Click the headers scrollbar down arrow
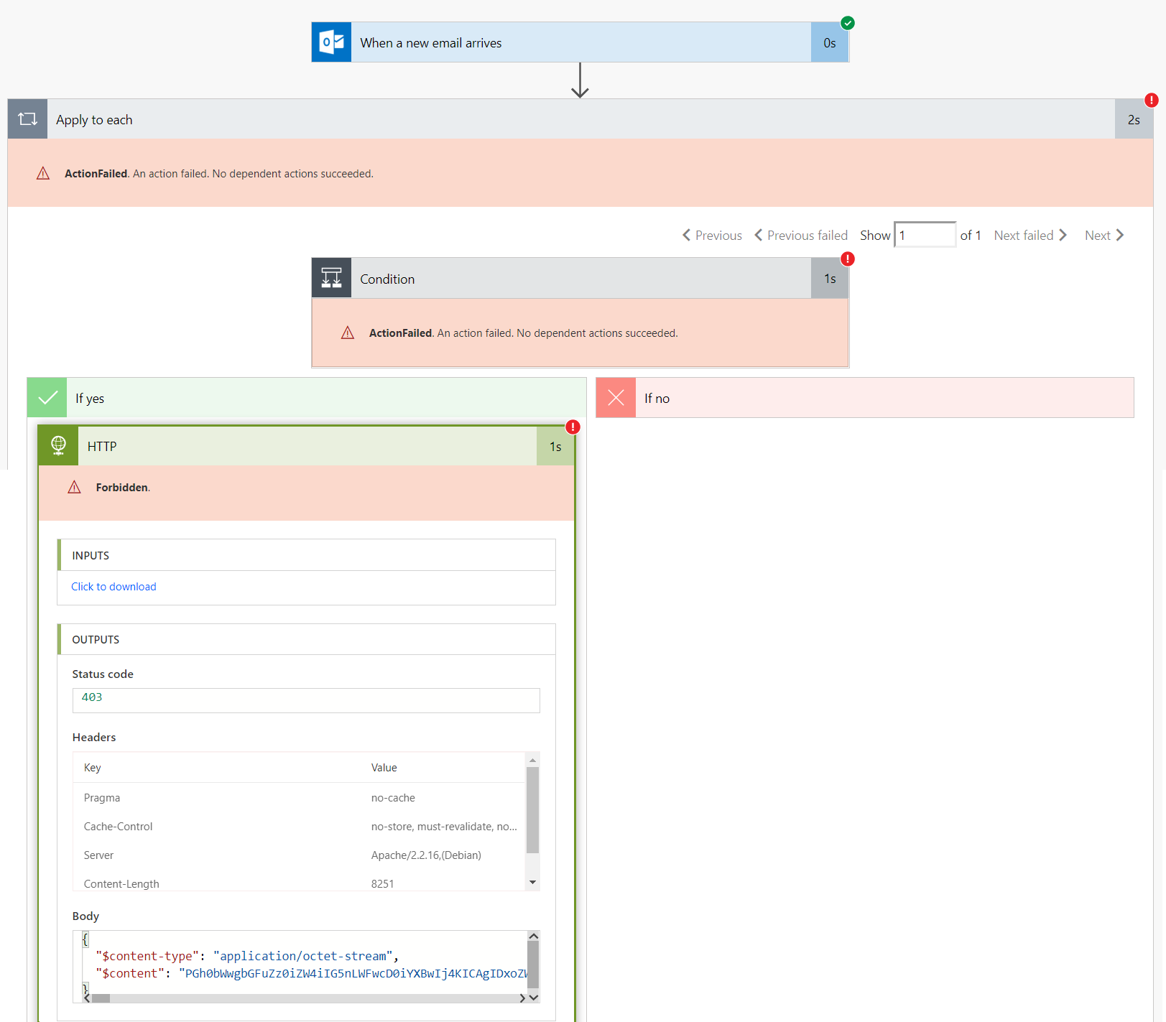1166x1022 pixels. [x=532, y=883]
